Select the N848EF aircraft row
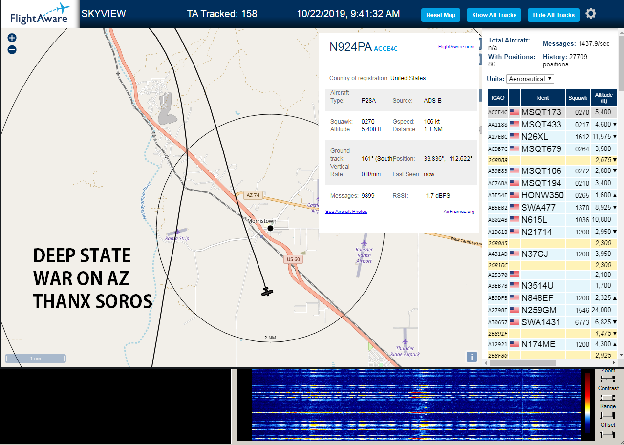This screenshot has width=624, height=445. [553, 297]
